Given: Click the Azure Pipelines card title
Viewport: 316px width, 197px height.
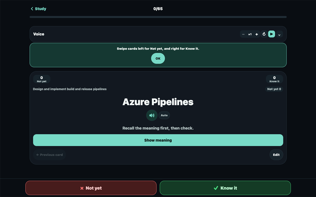Looking at the screenshot, I should [158, 102].
